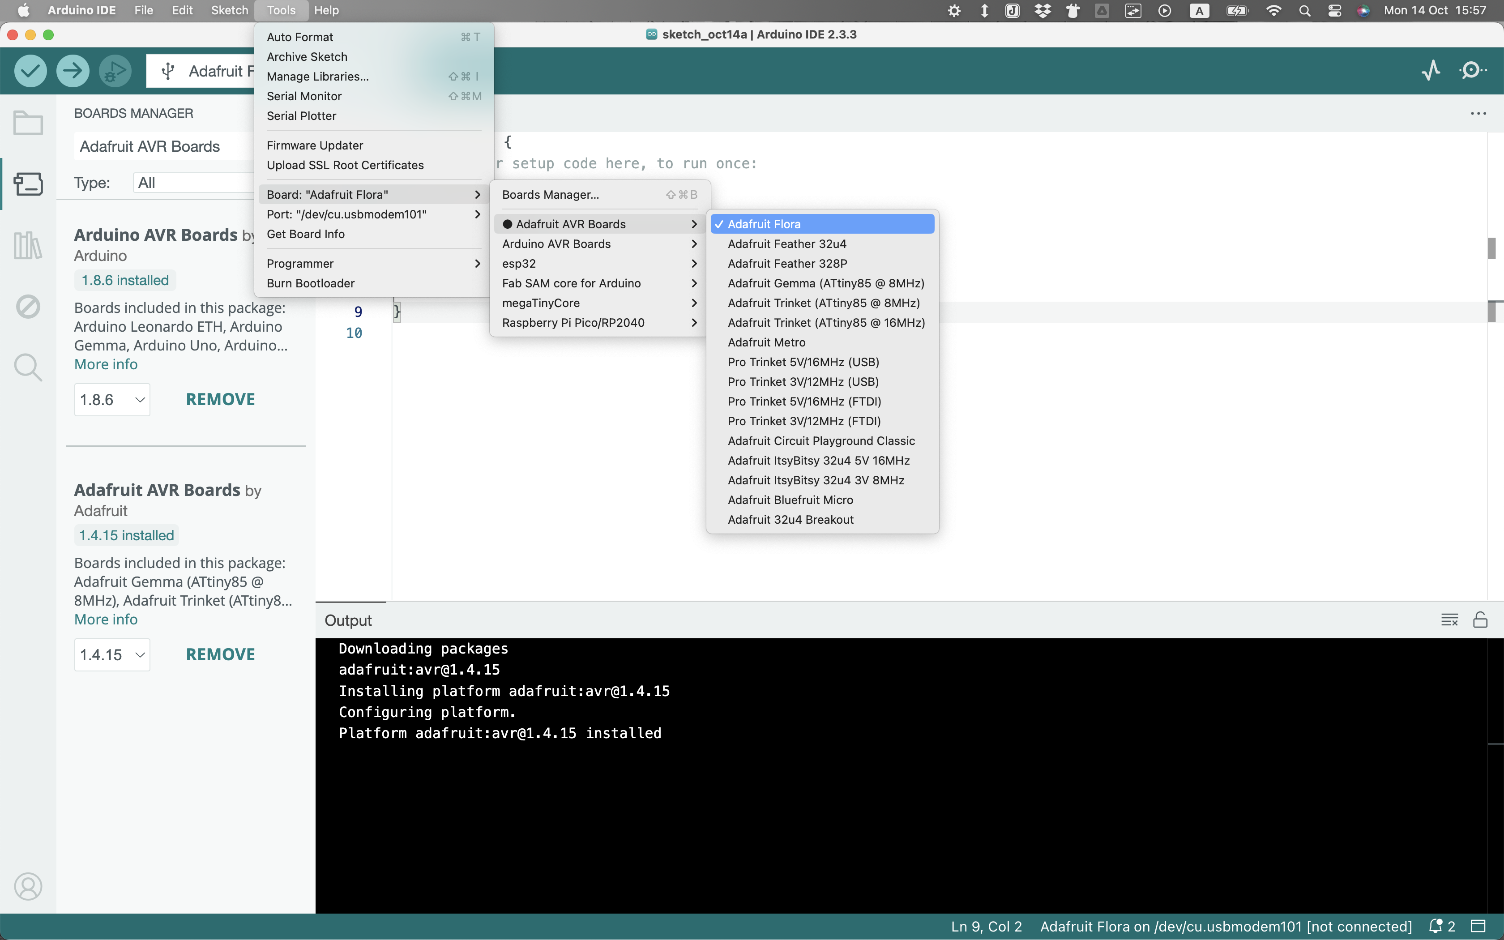The image size is (1504, 940).
Task: Open the editor three-dots more menu
Action: tap(1478, 114)
